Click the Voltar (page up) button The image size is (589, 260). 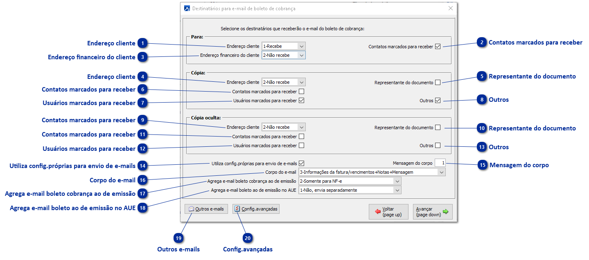(388, 211)
